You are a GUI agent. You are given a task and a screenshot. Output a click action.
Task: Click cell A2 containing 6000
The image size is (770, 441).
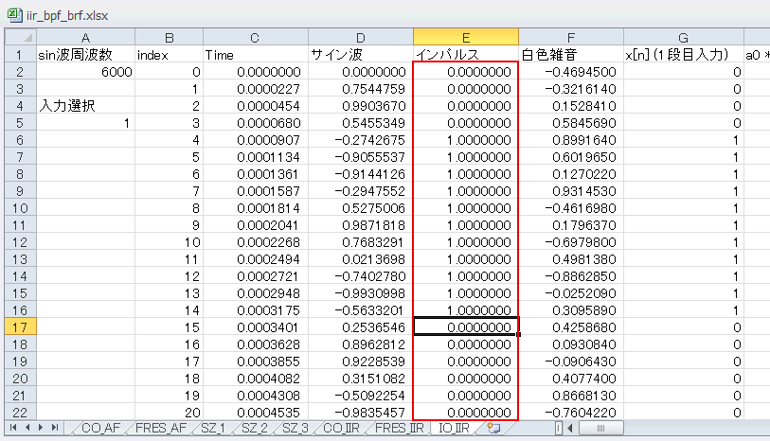point(85,72)
